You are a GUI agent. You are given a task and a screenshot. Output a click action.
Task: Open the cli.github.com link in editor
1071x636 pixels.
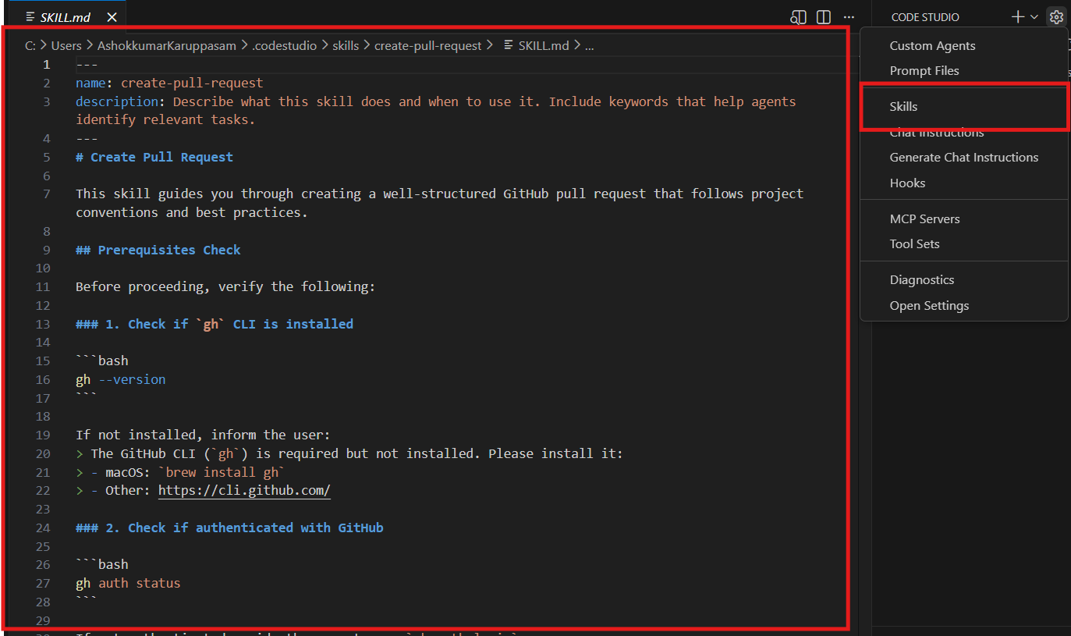pyautogui.click(x=244, y=490)
